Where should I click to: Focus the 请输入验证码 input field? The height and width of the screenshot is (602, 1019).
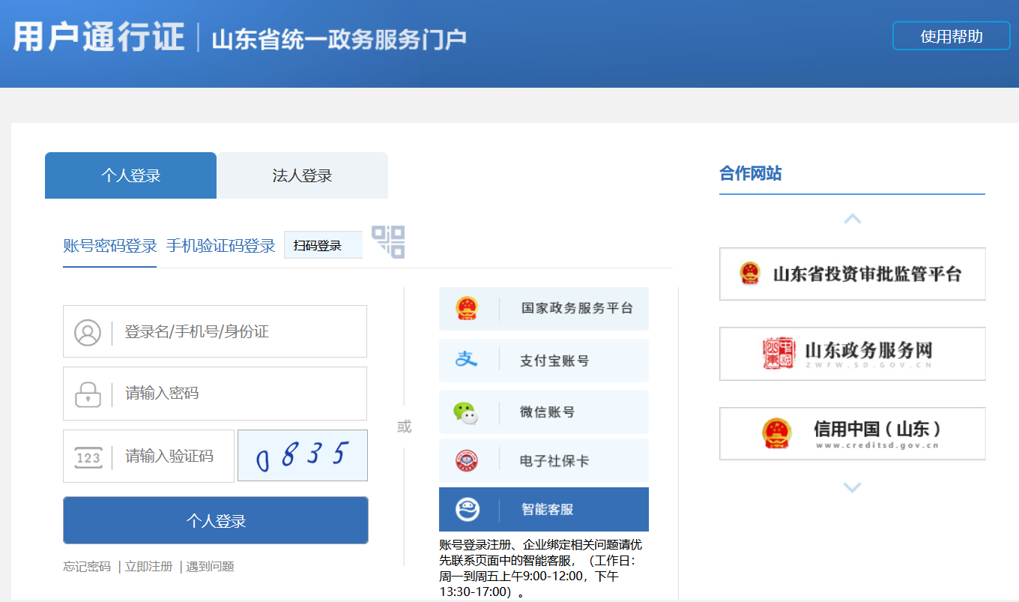coord(172,456)
